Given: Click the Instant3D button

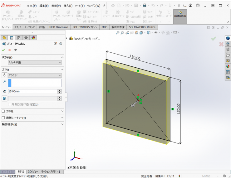Looking at the screenshot, I should coord(180,14).
